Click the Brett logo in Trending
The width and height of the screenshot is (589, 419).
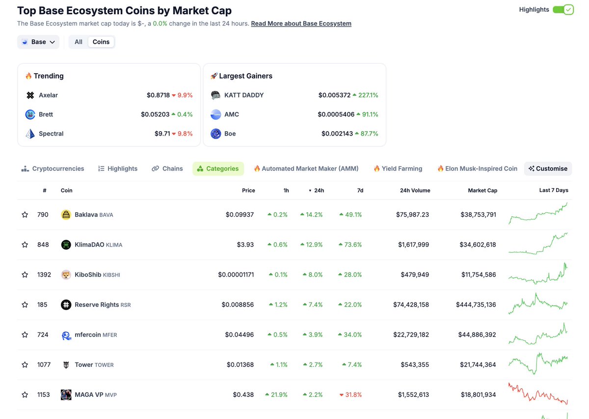pos(30,114)
